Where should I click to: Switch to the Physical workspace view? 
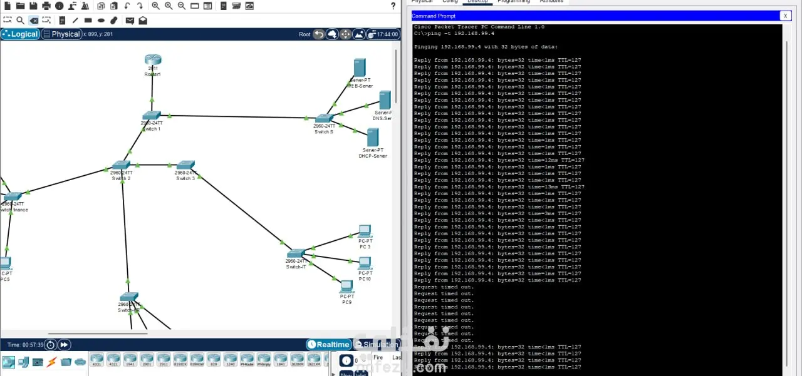pyautogui.click(x=61, y=34)
